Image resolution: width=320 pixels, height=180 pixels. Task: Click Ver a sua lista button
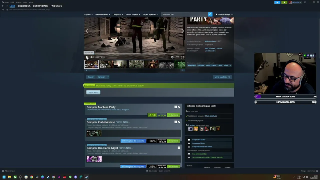222,77
